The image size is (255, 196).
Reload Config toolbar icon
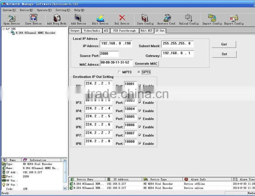point(189,20)
